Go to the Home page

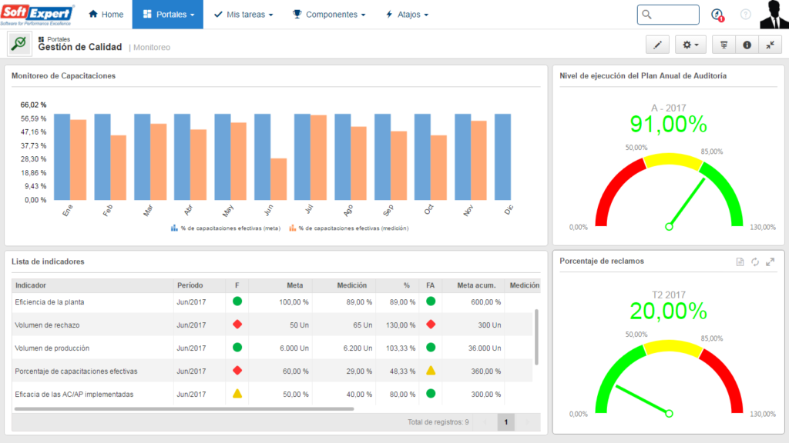pos(106,14)
